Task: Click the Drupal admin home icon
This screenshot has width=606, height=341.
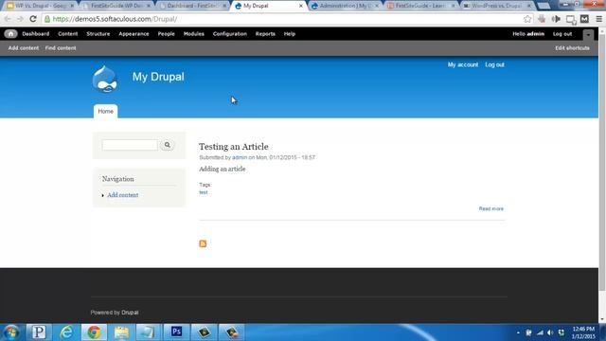Action: tap(10, 34)
